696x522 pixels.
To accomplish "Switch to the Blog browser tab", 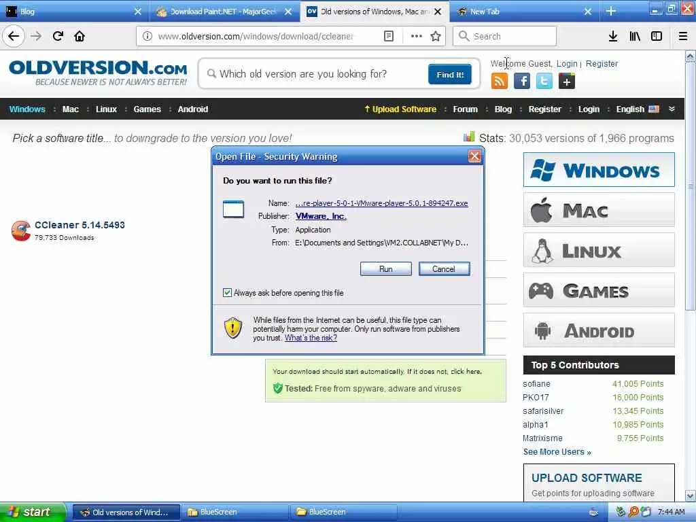I will point(71,12).
